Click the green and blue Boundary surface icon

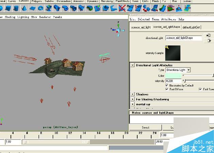coord(90,8)
